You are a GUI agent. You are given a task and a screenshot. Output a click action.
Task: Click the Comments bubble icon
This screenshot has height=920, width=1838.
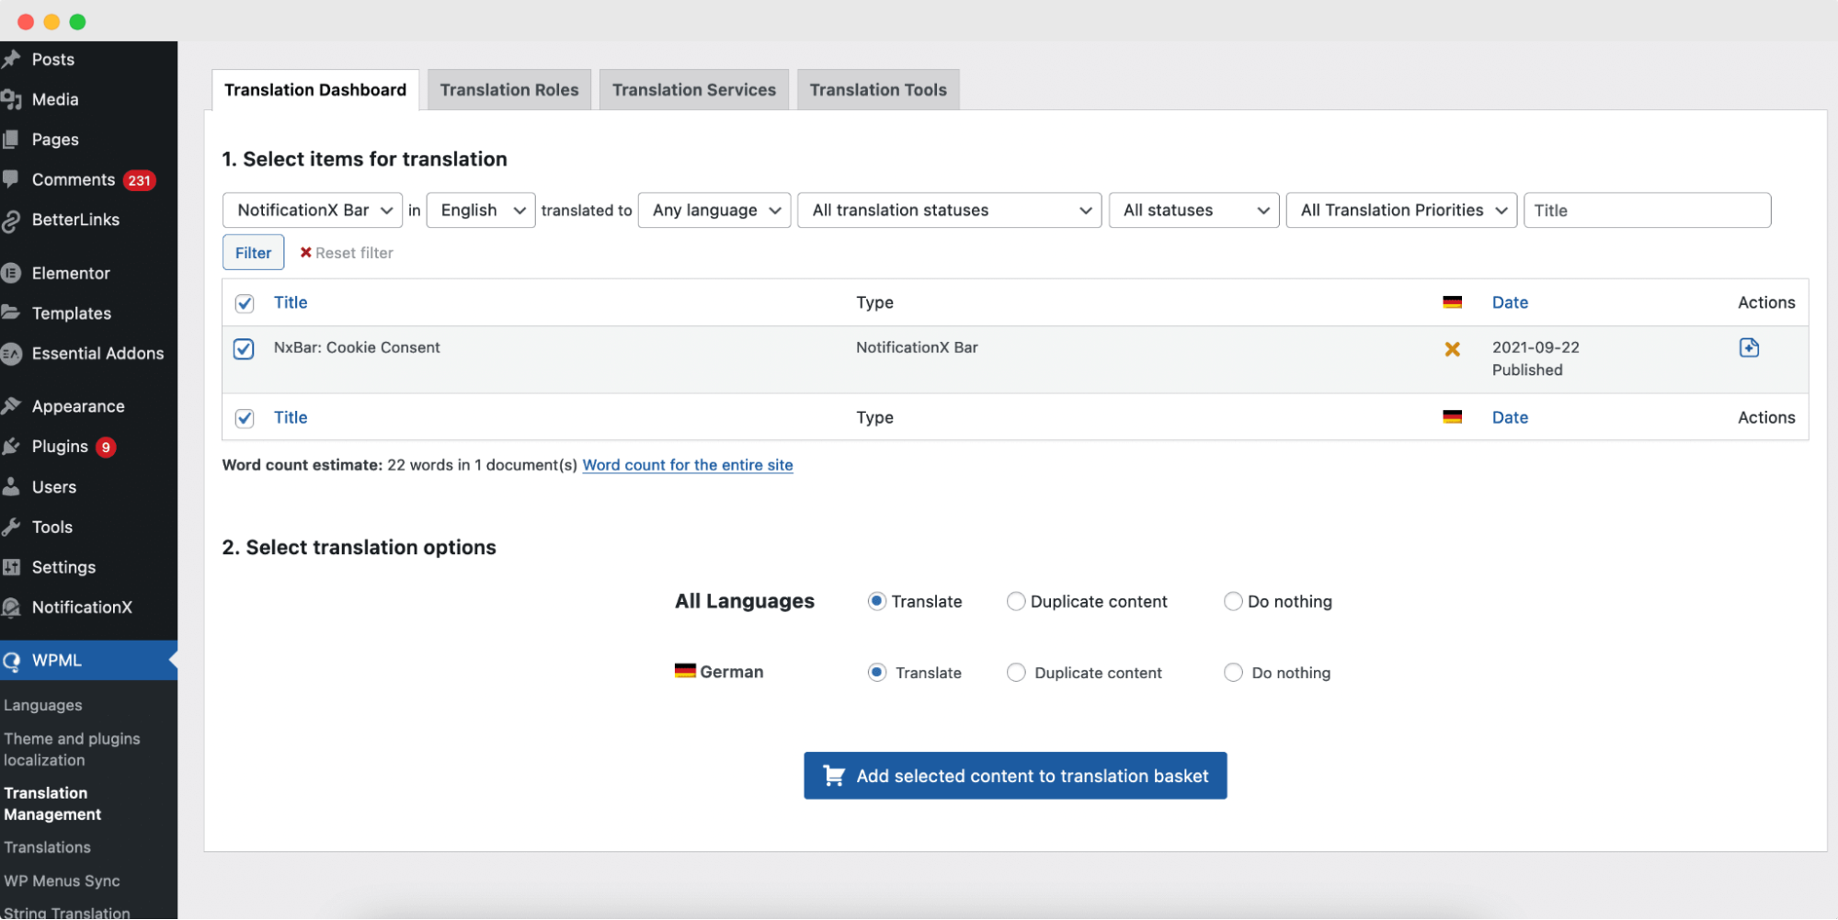[11, 179]
